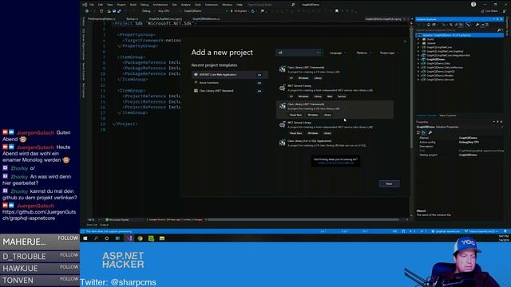511x287 pixels.
Task: Select ASP.NET Core Web Application recent template
Action: [230, 74]
